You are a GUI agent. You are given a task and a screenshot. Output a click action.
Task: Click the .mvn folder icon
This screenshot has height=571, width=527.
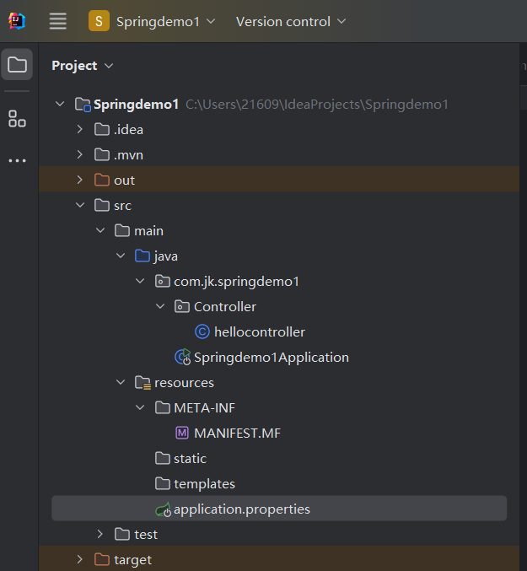click(102, 154)
